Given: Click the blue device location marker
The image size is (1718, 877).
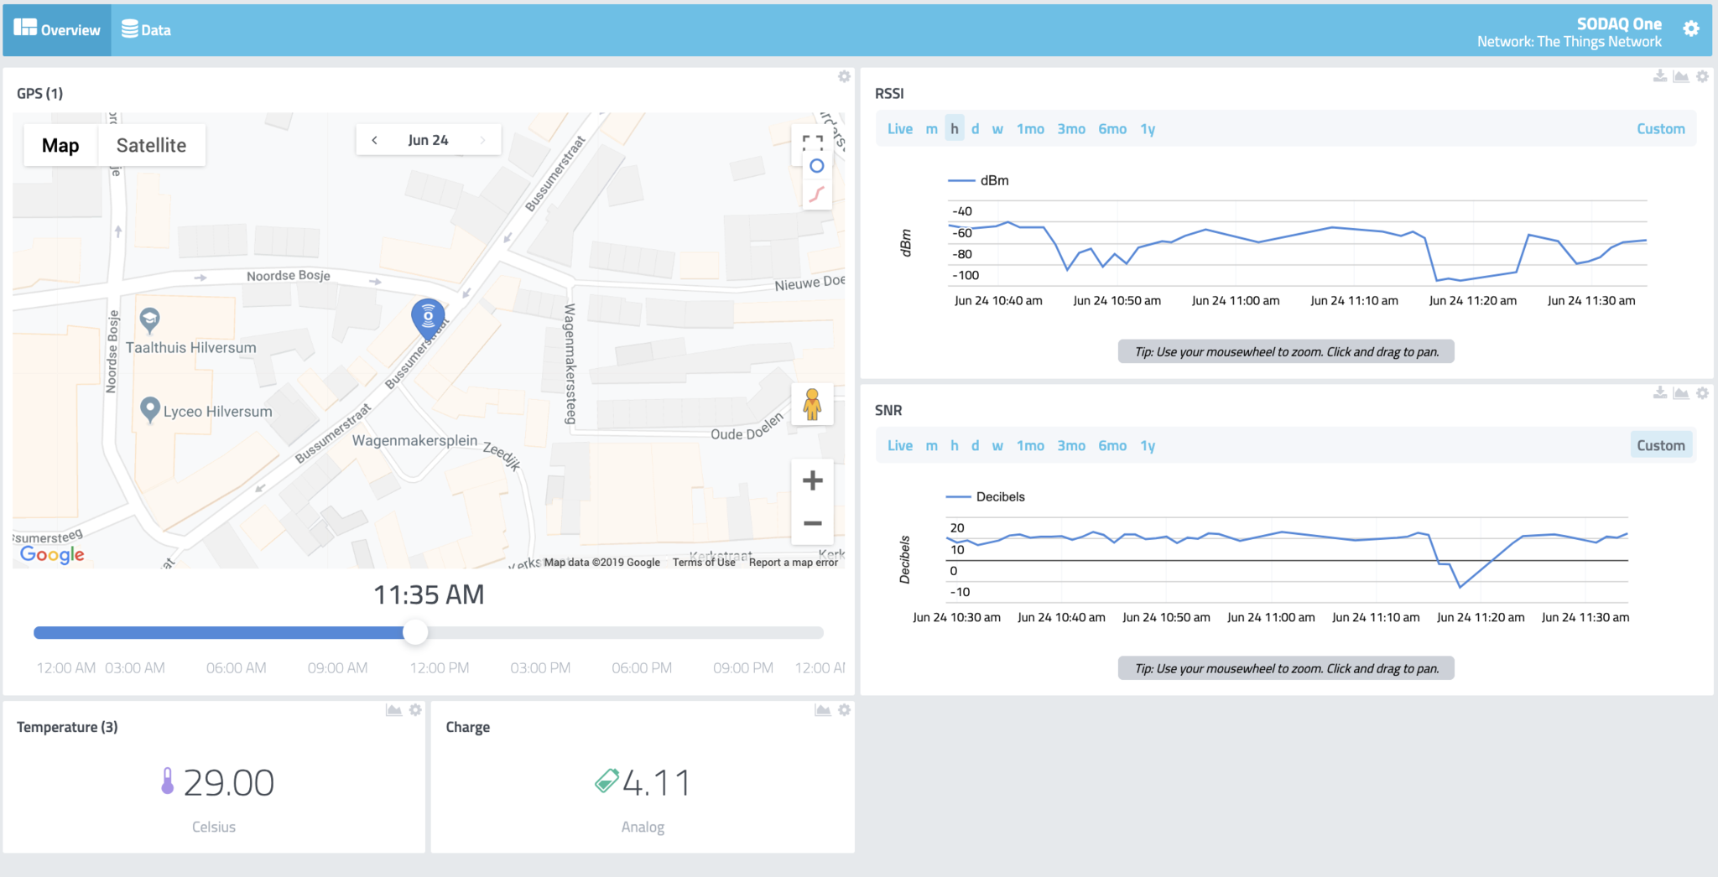Looking at the screenshot, I should (x=428, y=319).
